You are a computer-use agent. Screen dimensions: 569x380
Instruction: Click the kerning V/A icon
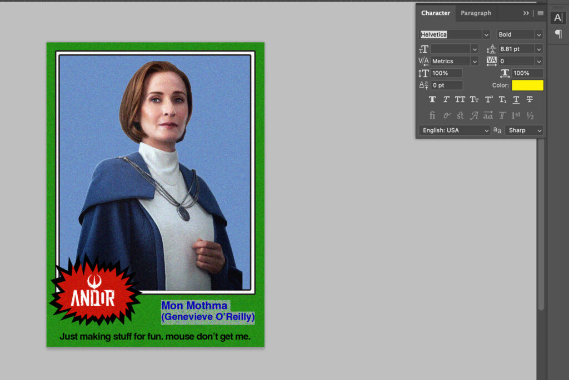pyautogui.click(x=423, y=61)
